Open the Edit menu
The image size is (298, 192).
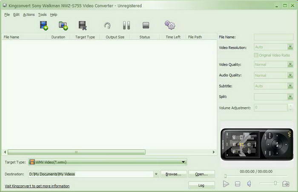(x=16, y=14)
